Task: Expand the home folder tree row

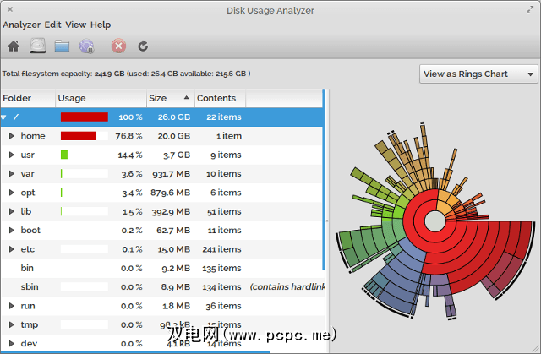Action: click(x=11, y=136)
